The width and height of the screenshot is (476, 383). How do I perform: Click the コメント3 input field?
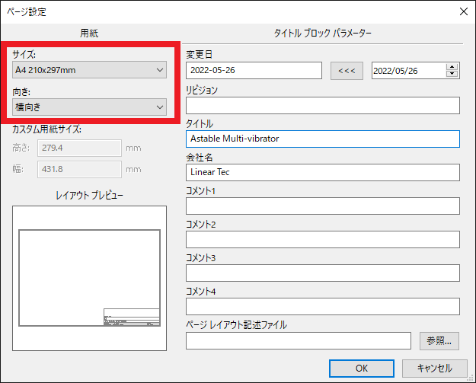[x=323, y=273]
